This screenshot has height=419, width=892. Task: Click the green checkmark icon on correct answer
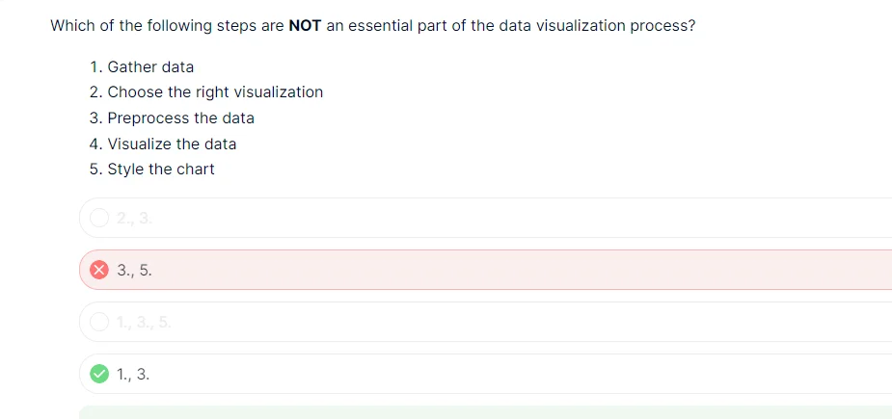coord(99,375)
